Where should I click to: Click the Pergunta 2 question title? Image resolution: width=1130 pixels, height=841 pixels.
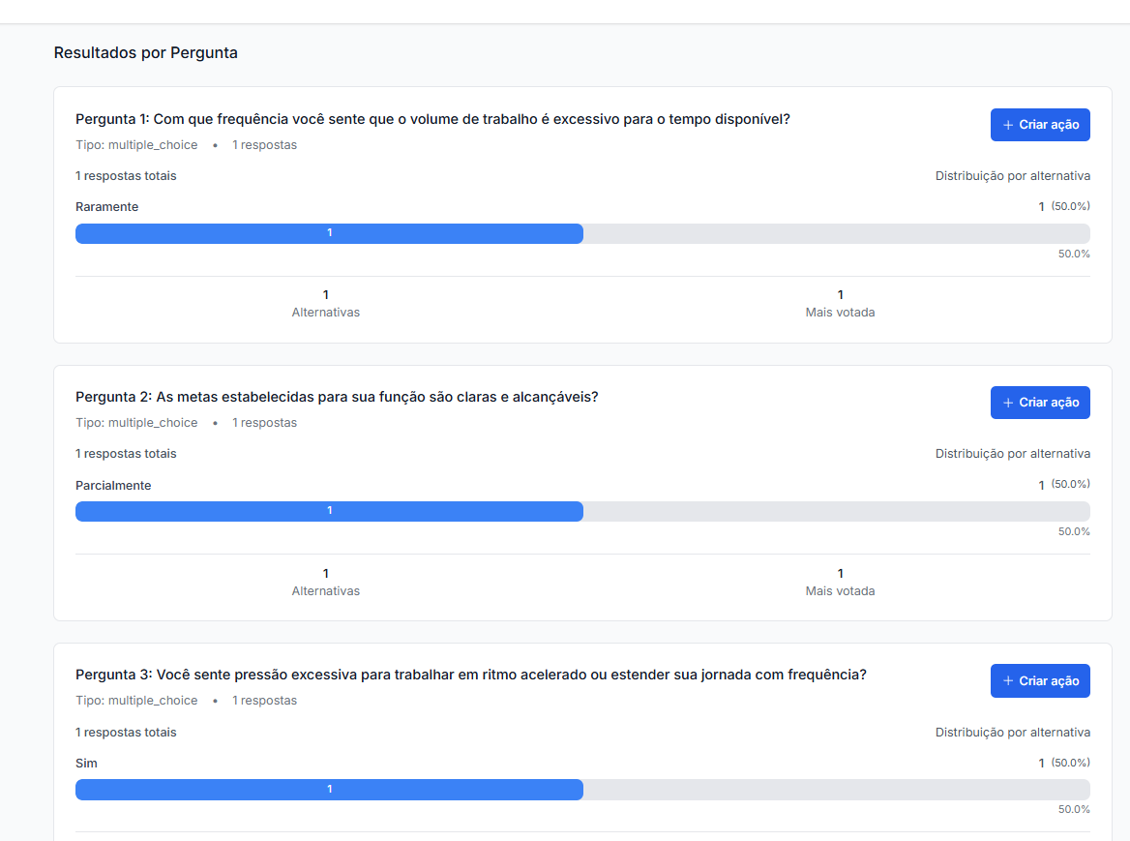click(337, 397)
